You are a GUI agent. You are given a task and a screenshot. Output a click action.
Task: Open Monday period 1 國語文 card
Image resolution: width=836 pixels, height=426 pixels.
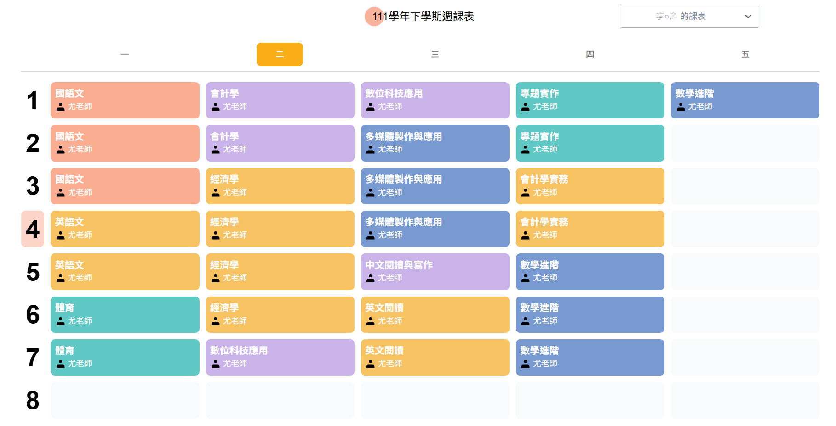[125, 101]
